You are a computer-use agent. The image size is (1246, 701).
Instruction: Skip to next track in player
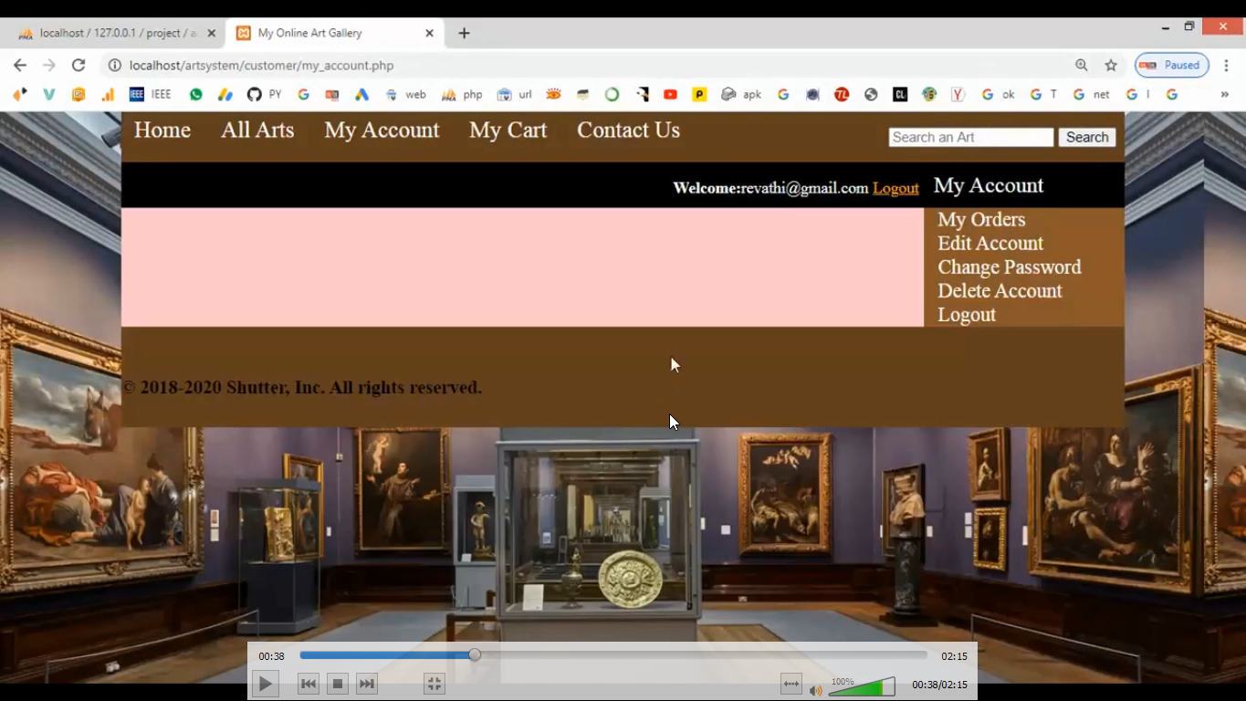[x=367, y=684]
